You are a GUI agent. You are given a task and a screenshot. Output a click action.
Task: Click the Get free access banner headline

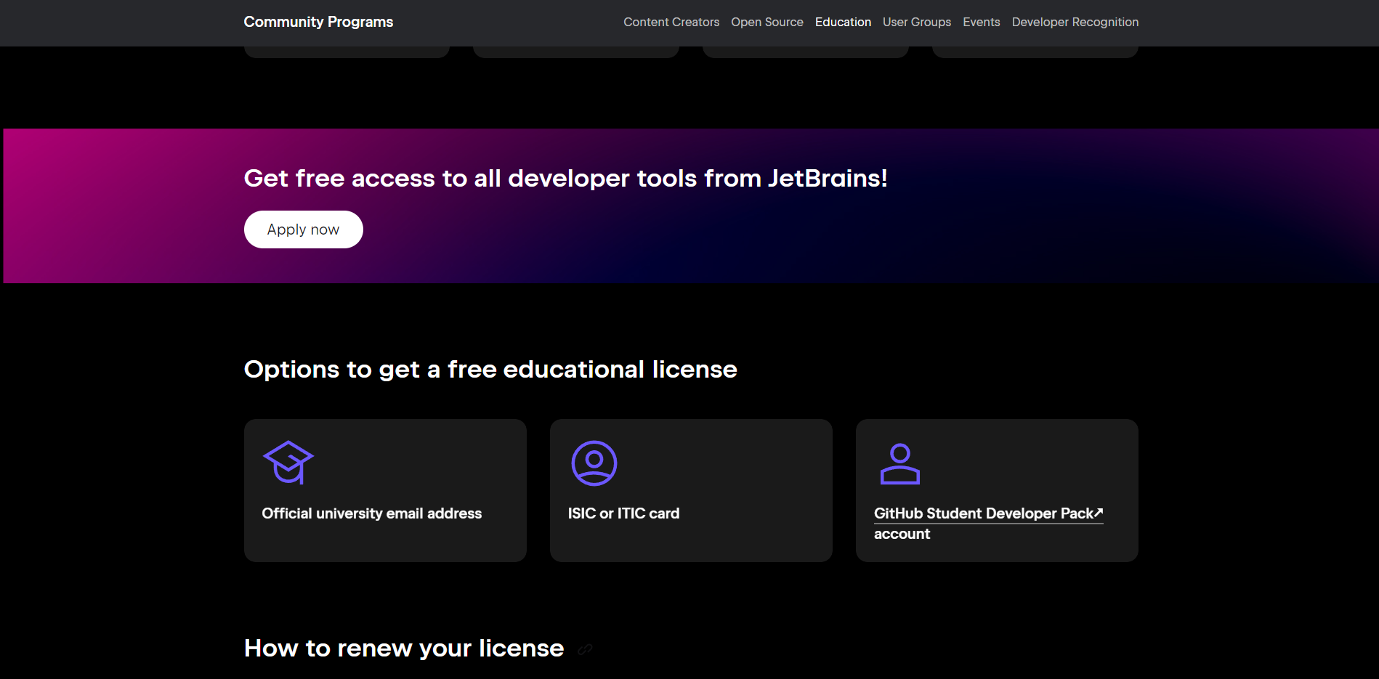(x=565, y=179)
